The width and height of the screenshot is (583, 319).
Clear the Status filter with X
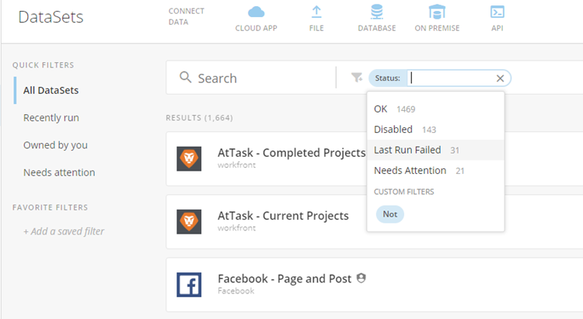point(501,78)
